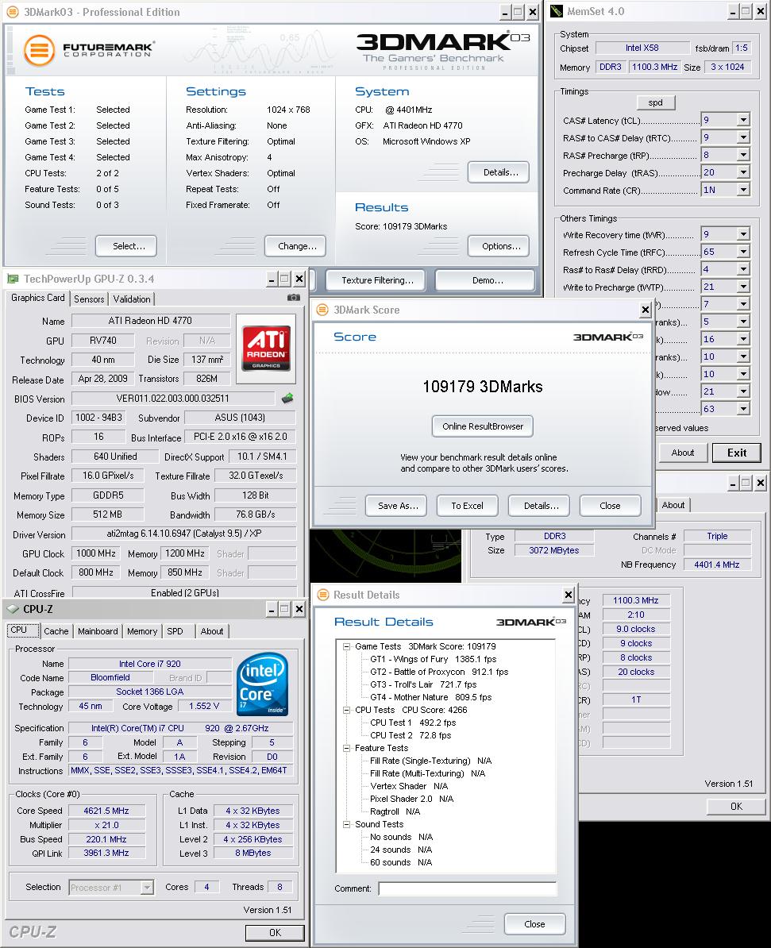Open the Ras# to Ras# Delay (tRRD) dropdown
The height and width of the screenshot is (948, 771).
pos(744,269)
